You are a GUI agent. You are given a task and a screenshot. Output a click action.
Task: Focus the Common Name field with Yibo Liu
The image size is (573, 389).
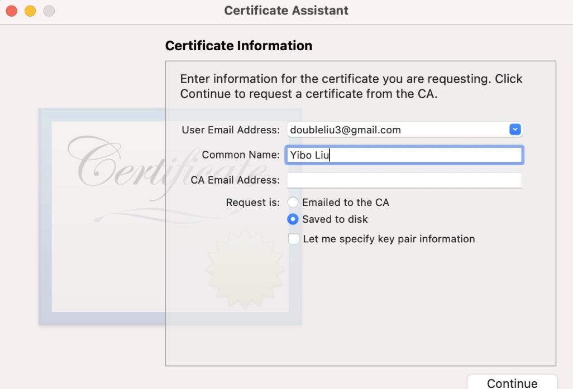click(404, 155)
